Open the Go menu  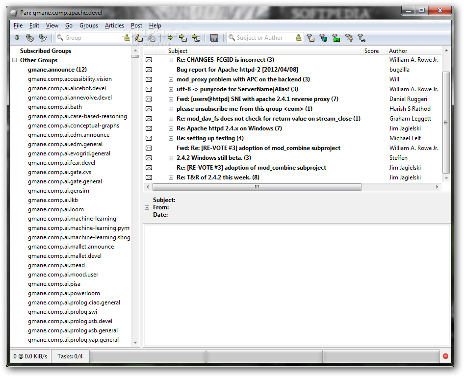(x=69, y=25)
